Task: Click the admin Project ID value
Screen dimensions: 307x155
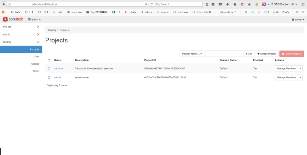Action: tap(165, 77)
